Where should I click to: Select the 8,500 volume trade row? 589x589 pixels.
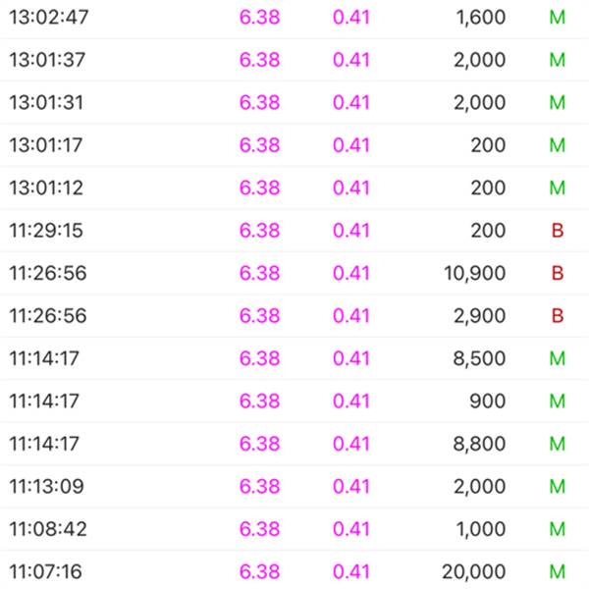(294, 358)
